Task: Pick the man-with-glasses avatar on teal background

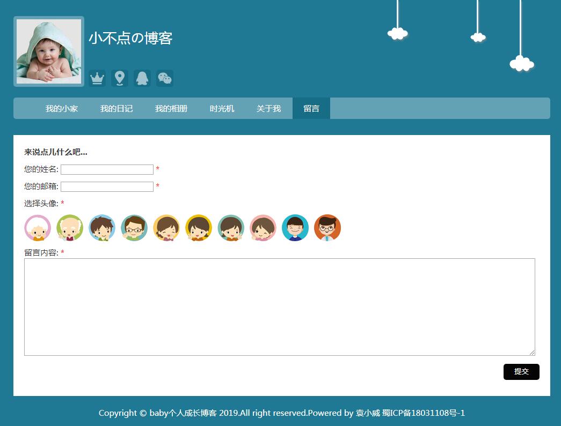Action: tap(134, 228)
